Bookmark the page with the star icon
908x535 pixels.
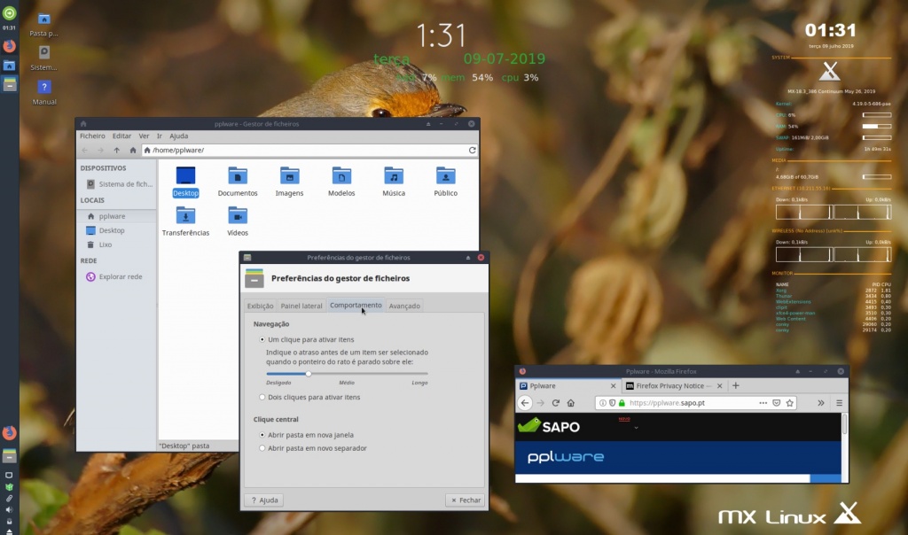click(789, 402)
